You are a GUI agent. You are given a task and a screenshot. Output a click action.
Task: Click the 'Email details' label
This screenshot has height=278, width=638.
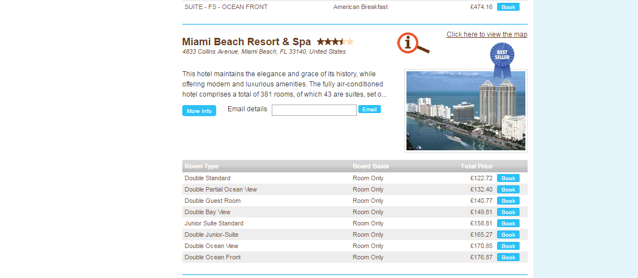(x=247, y=109)
